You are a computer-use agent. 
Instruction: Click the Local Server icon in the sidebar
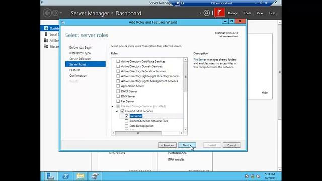[46, 34]
